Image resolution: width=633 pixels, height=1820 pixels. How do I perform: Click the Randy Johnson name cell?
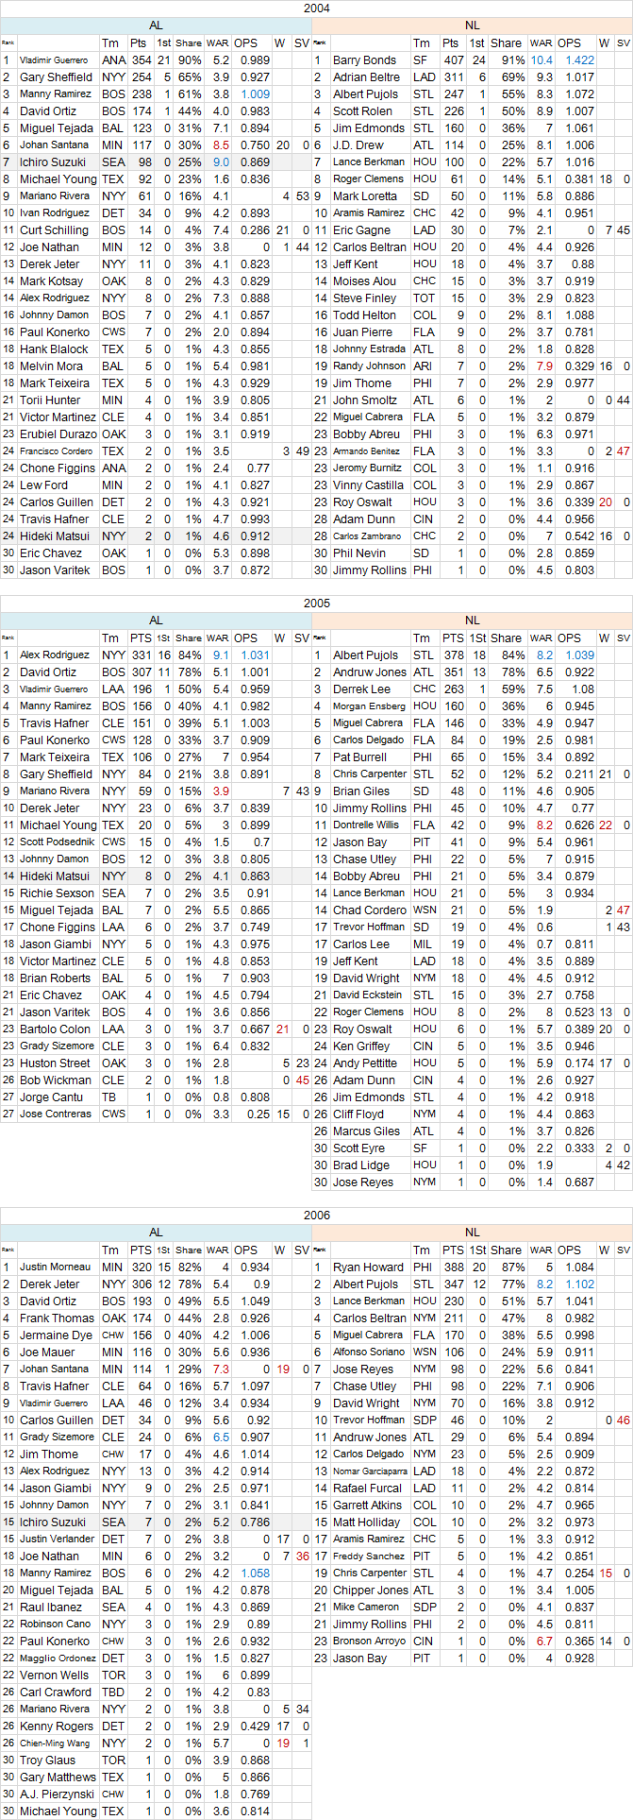point(370,366)
